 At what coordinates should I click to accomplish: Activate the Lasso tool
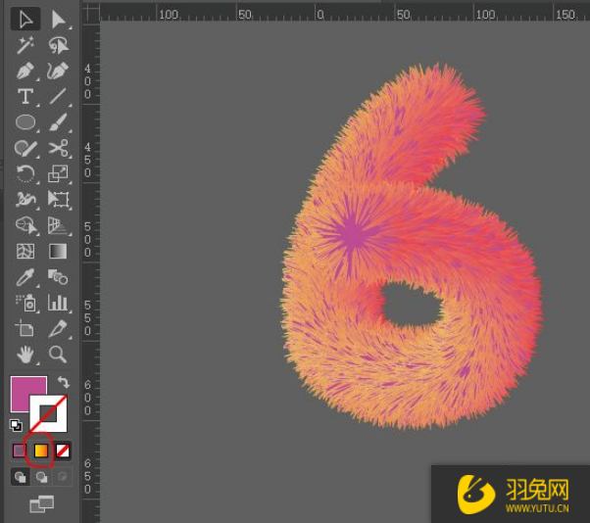(x=59, y=45)
